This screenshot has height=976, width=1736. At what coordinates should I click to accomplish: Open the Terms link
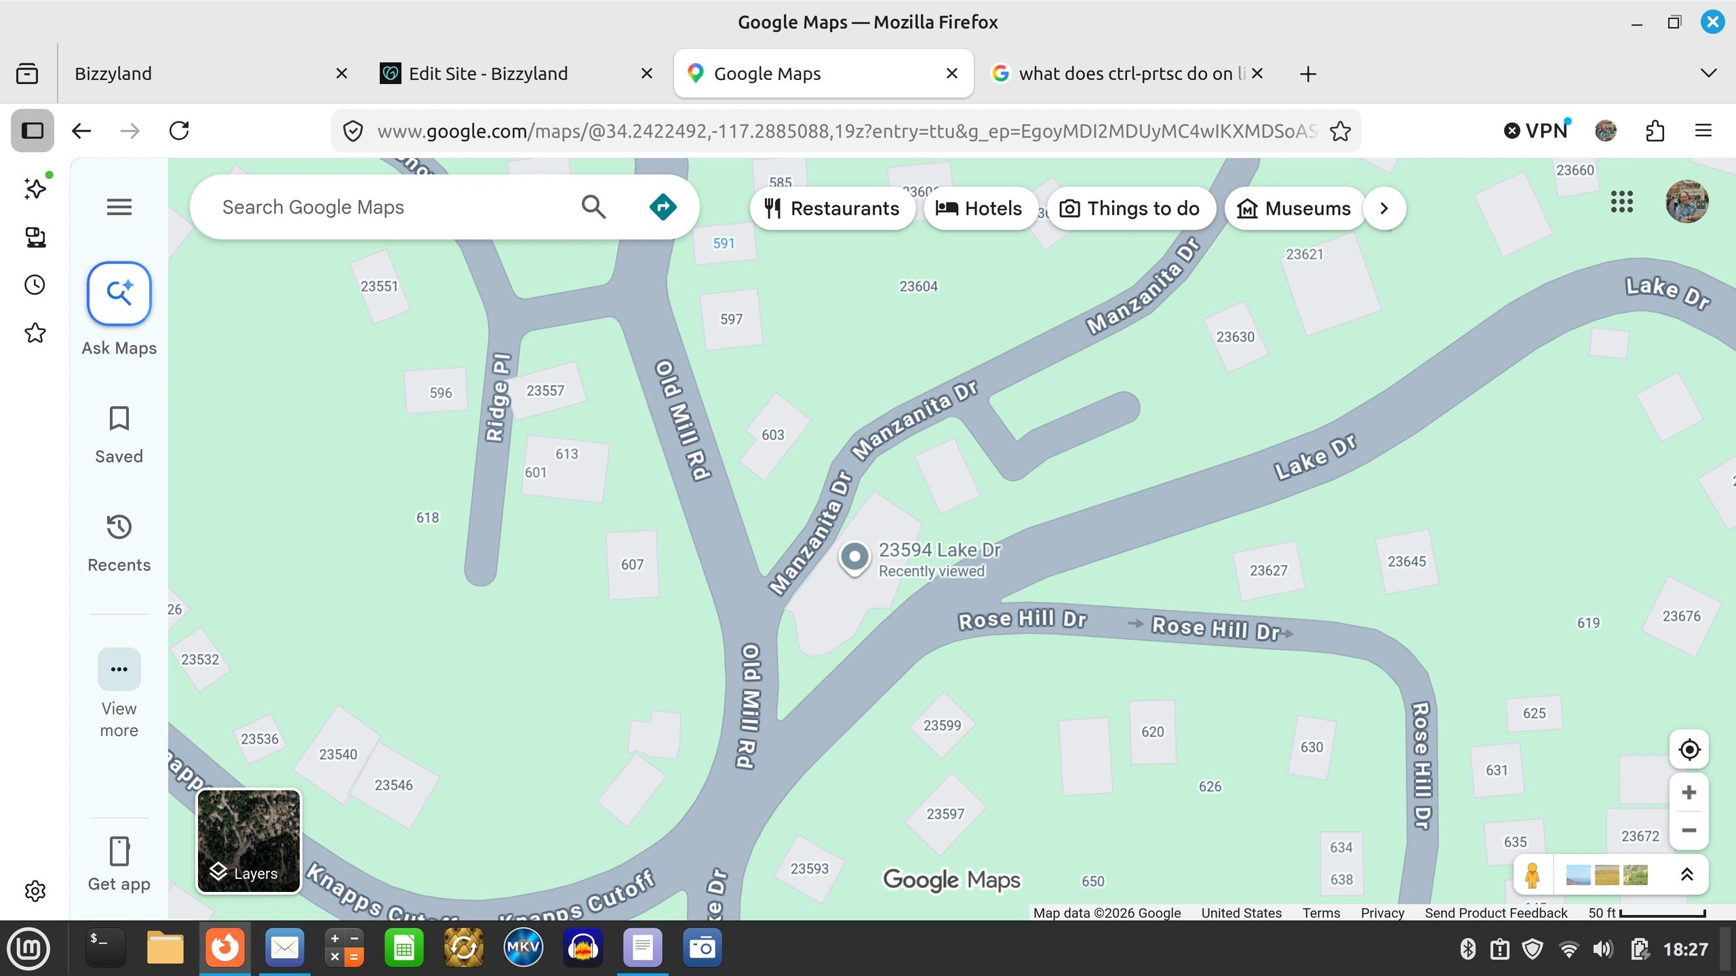(x=1321, y=913)
